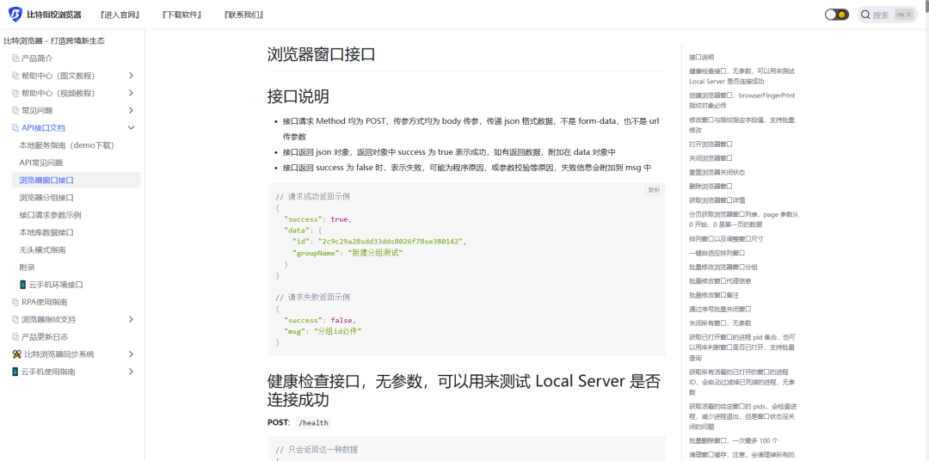Select 浏览器窗口接口 sidebar item

[76, 180]
